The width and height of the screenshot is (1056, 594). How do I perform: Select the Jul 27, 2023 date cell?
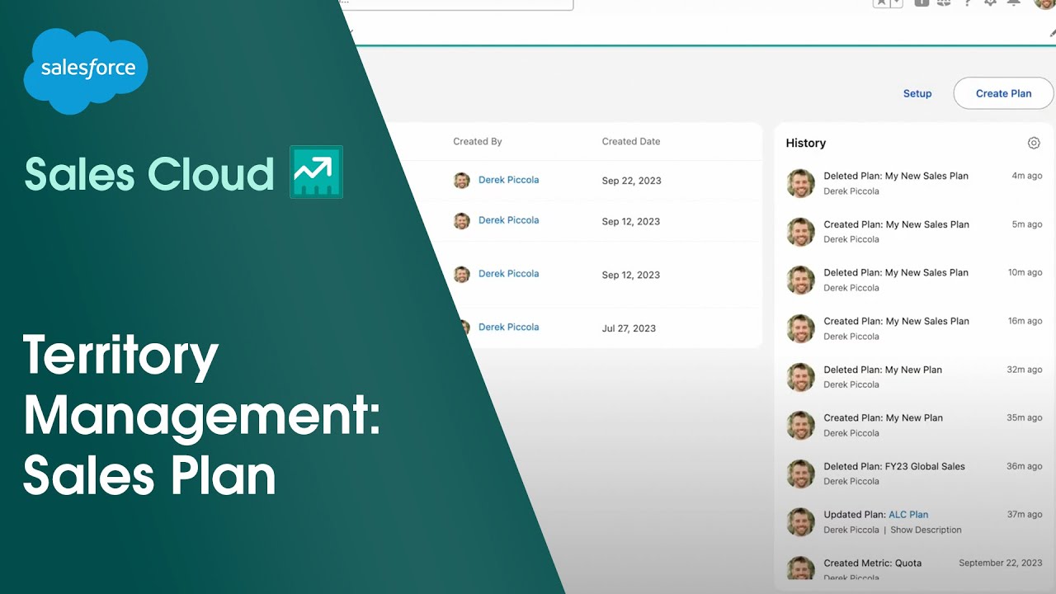click(x=629, y=328)
